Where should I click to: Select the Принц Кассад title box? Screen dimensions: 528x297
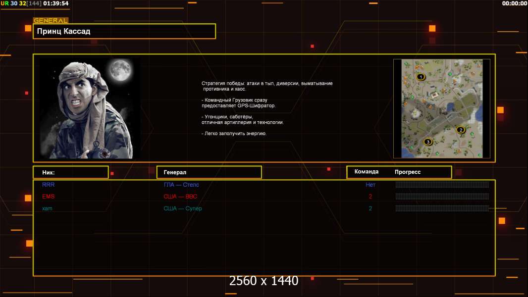[x=124, y=31]
